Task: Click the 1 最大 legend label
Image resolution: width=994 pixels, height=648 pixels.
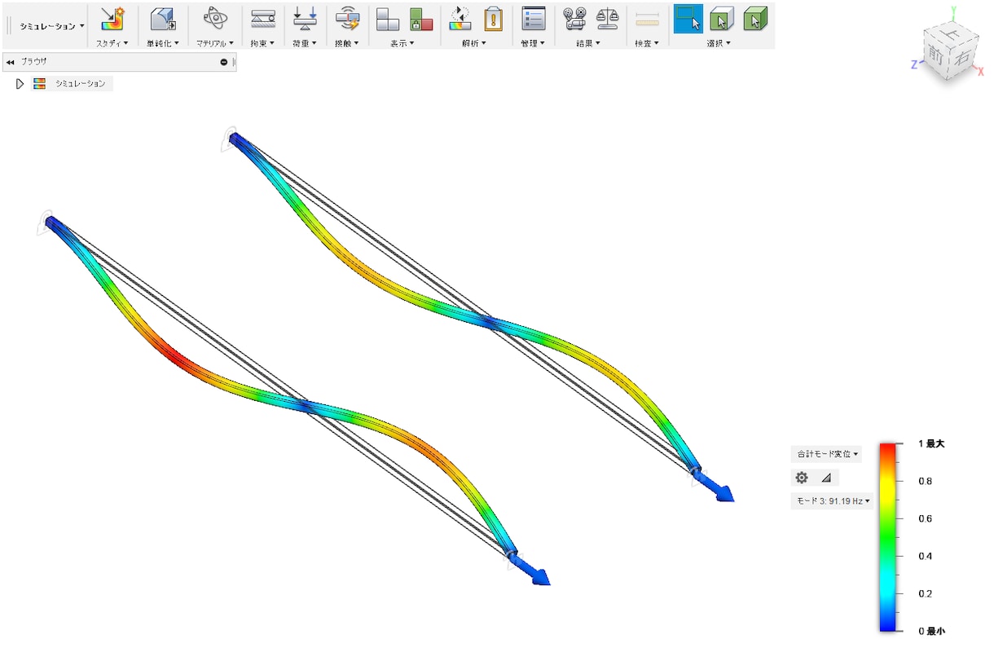Action: (931, 443)
